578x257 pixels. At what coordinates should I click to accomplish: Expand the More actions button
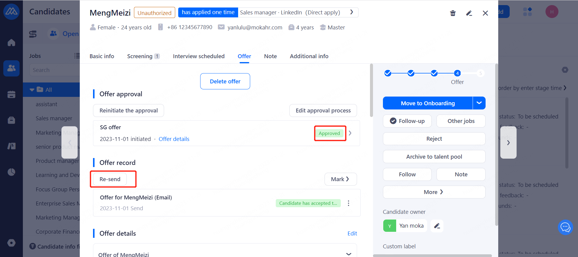click(434, 192)
